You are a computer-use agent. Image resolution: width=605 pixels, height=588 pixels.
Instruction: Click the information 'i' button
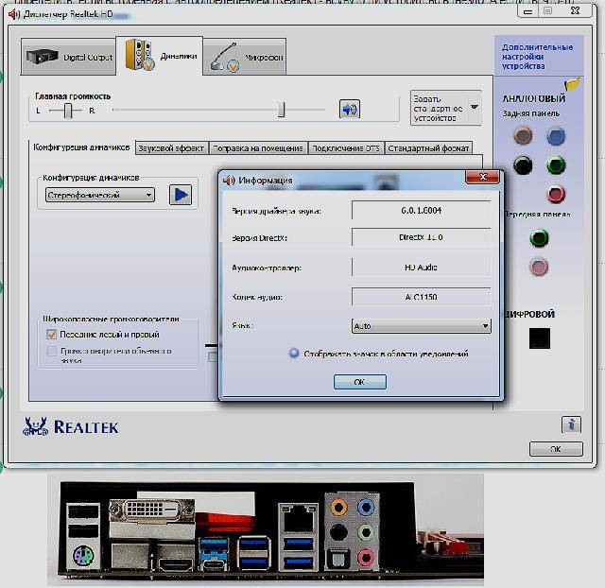pyautogui.click(x=571, y=424)
